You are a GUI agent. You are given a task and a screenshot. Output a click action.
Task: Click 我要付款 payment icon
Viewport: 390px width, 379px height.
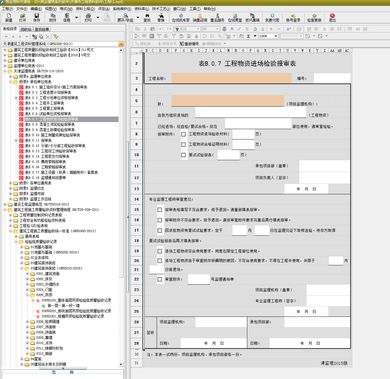click(272, 17)
